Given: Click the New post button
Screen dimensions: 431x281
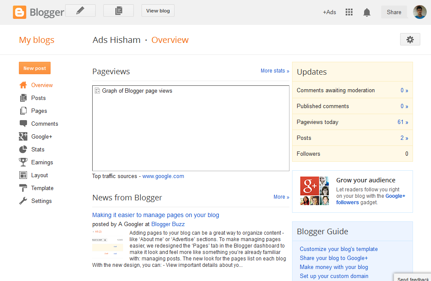Looking at the screenshot, I should [x=35, y=68].
